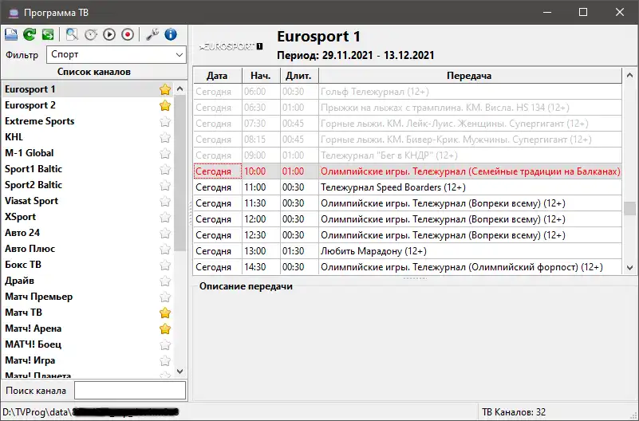Viewport: 639px width, 421px height.
Task: Click program table scrollbar down arrow
Action: coord(629,267)
